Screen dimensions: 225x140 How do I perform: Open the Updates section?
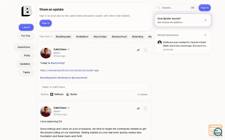pos(25,64)
